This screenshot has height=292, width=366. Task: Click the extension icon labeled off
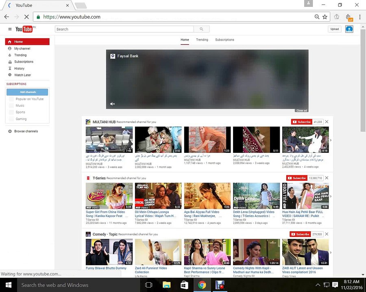pos(349,17)
